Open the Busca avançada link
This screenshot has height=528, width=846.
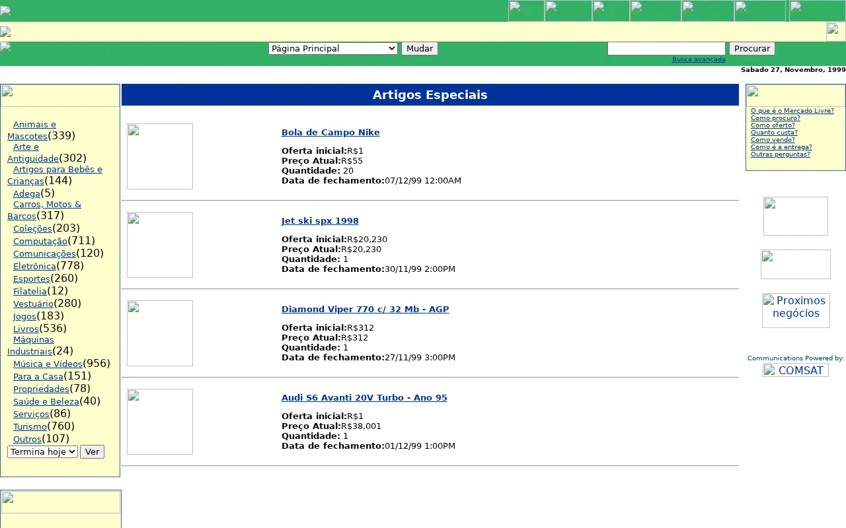(x=699, y=59)
